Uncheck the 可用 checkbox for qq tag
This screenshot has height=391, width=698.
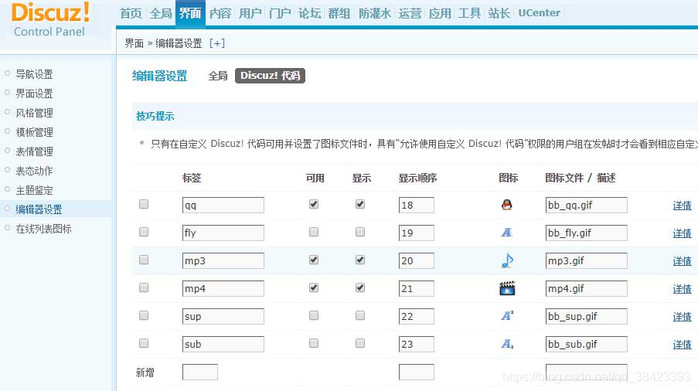tap(313, 205)
